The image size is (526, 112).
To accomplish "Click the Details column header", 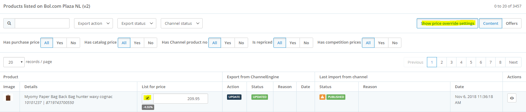I will click(31, 87).
